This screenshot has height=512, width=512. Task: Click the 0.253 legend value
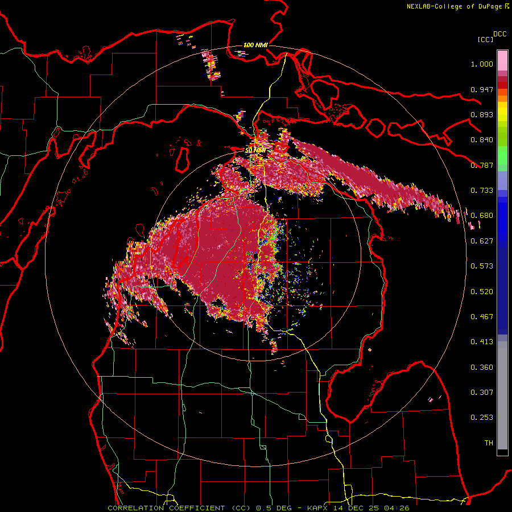pos(482,418)
